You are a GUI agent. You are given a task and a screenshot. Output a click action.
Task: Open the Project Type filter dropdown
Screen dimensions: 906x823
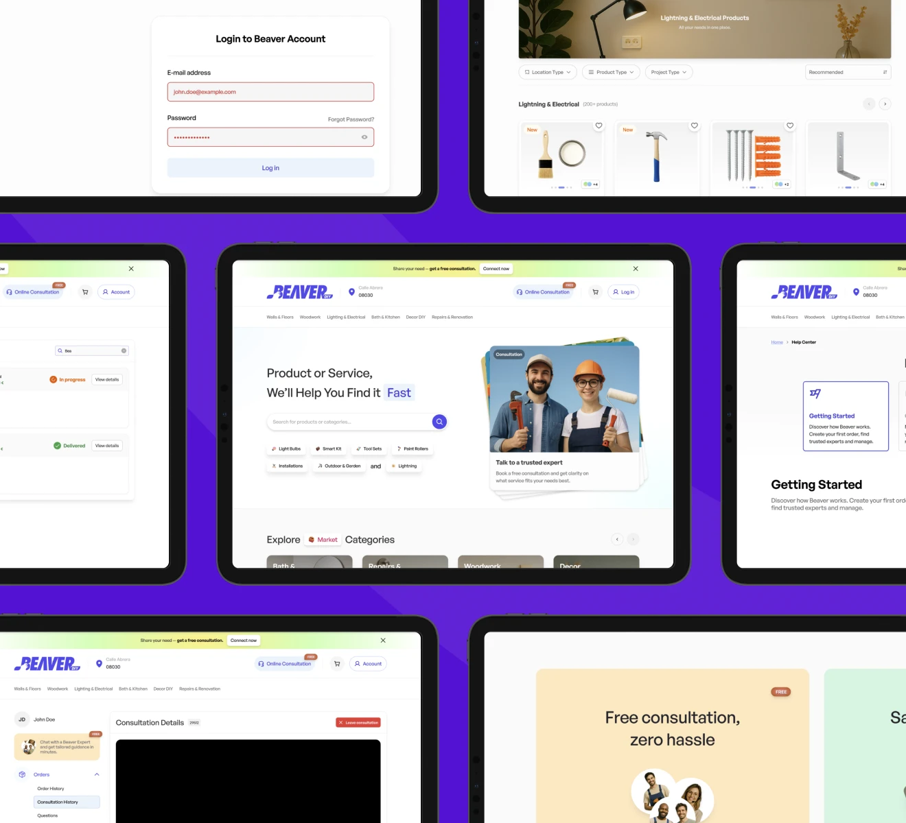point(669,72)
